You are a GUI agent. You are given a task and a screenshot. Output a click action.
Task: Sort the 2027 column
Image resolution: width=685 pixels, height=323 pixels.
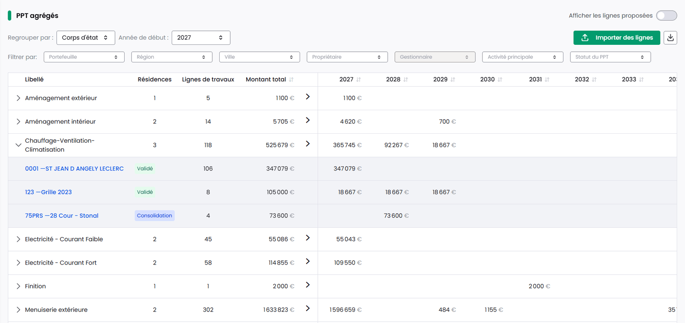coord(358,79)
